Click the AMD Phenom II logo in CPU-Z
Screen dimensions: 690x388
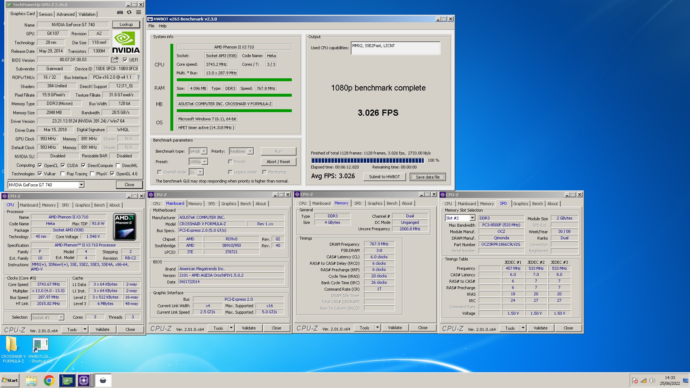click(125, 227)
